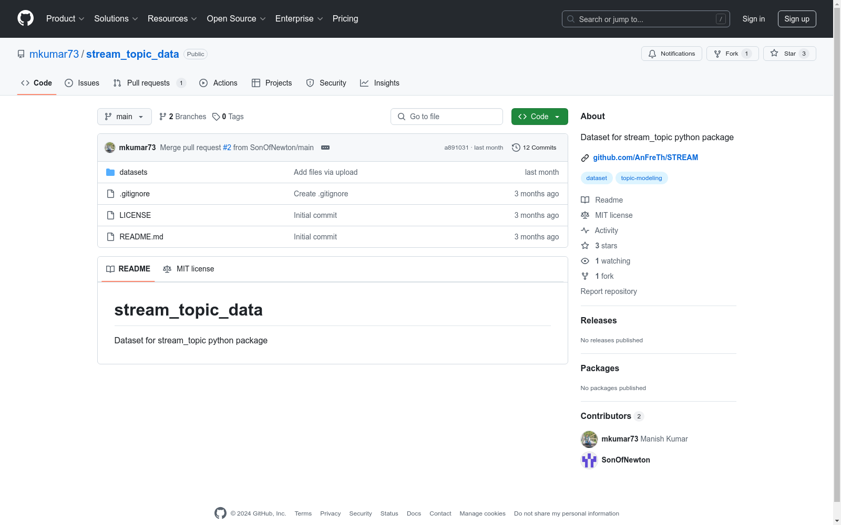This screenshot has height=525, width=841.
Task: Click the datasets folder icon
Action: [110, 172]
